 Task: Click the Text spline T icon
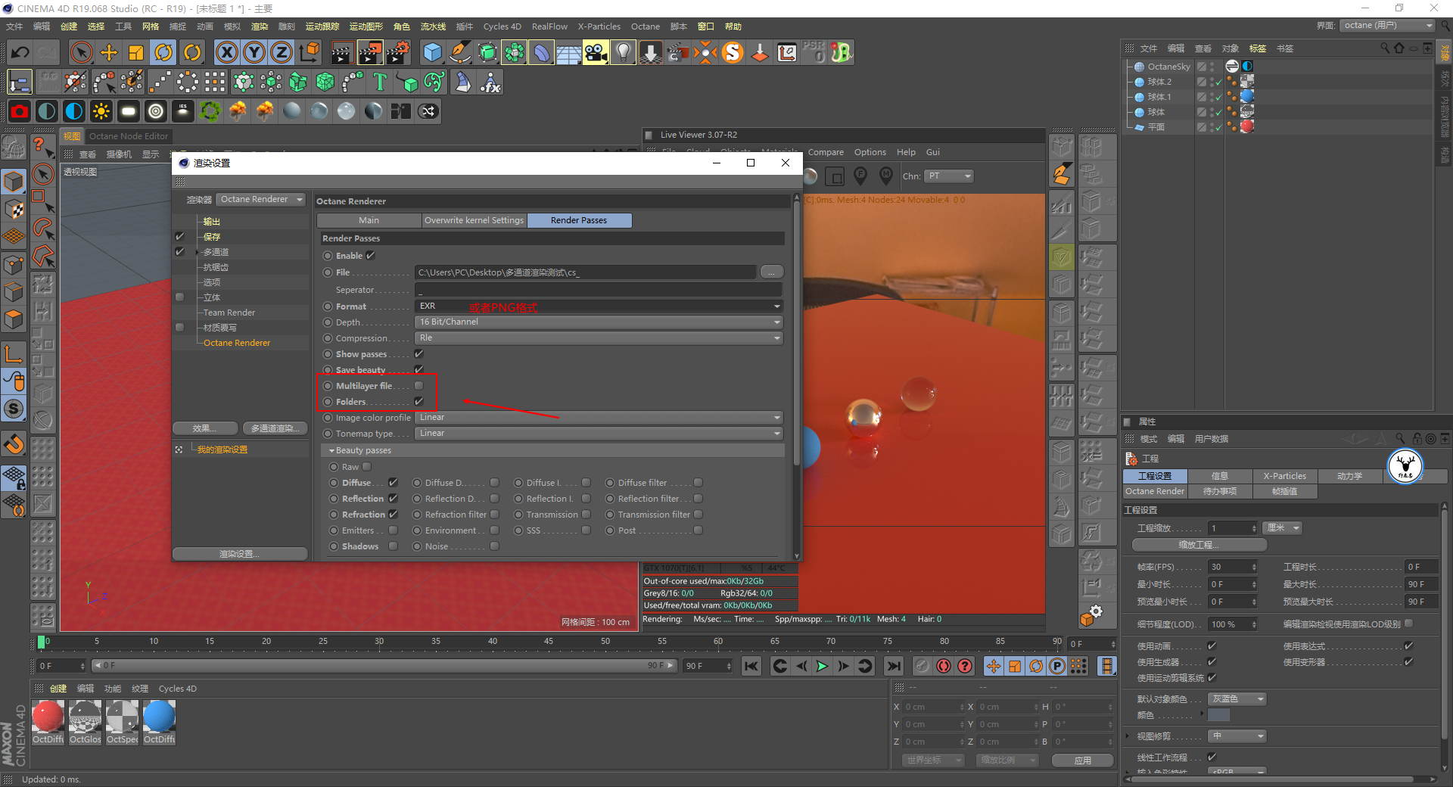tap(380, 82)
